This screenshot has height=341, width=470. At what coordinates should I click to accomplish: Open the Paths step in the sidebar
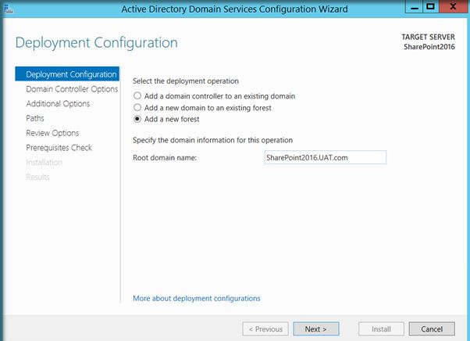35,118
